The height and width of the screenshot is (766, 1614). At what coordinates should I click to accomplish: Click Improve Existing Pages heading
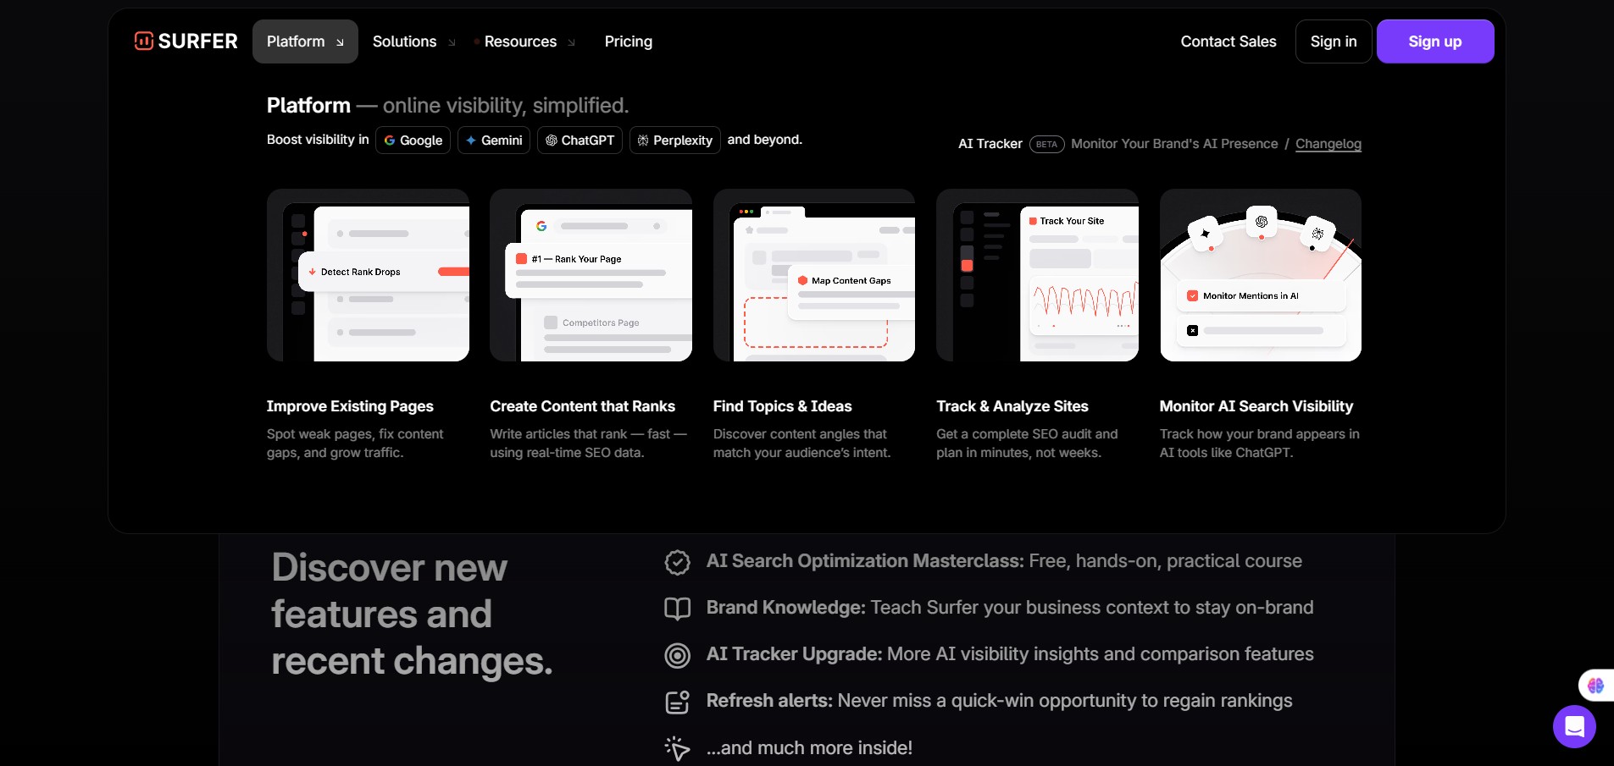pyautogui.click(x=350, y=406)
